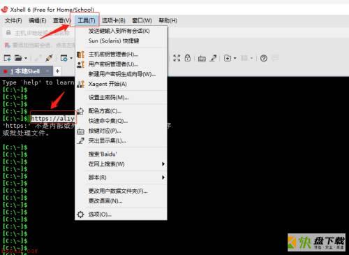This screenshot has width=349, height=255.
Task: Choose Sun (Solaris) 快捷键 menu entry
Action: [121, 41]
